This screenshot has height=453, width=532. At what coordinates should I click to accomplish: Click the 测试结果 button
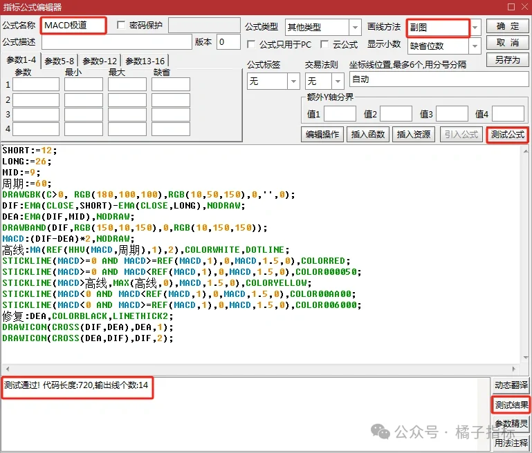point(511,405)
